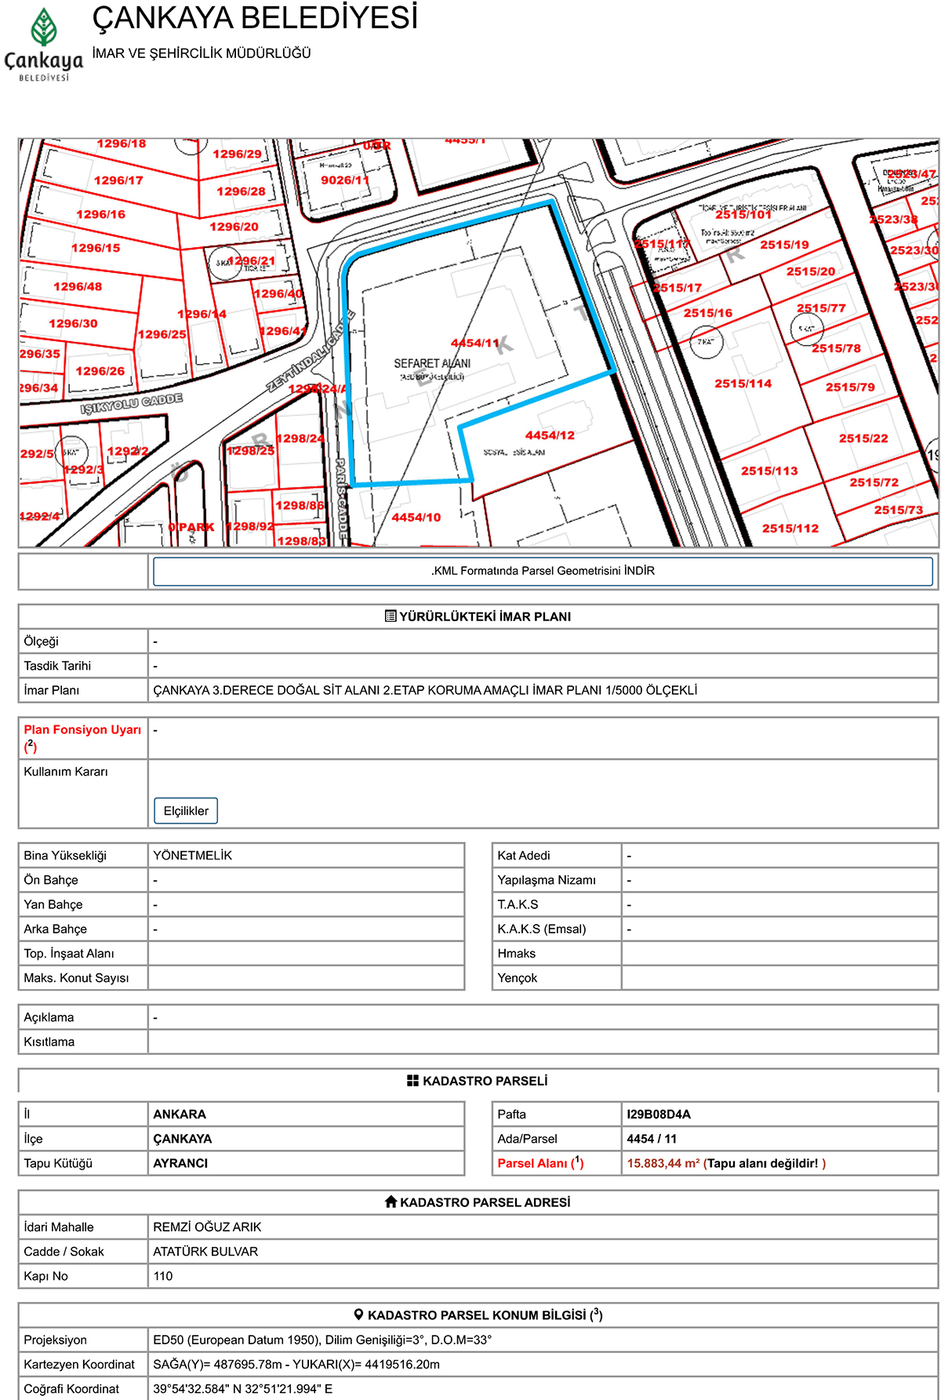The height and width of the screenshot is (1400, 941).
Task: Click the Çankaya Belediyesi logo
Action: (x=44, y=45)
